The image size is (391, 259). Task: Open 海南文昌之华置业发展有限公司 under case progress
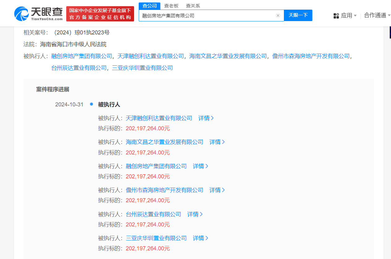[165, 142]
